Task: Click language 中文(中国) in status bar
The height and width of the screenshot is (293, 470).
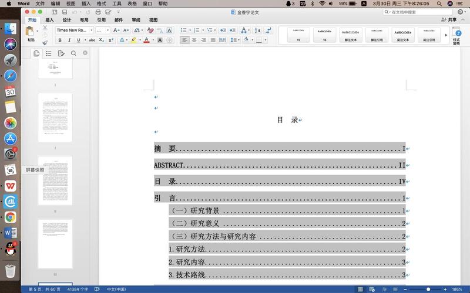Action: pyautogui.click(x=116, y=289)
